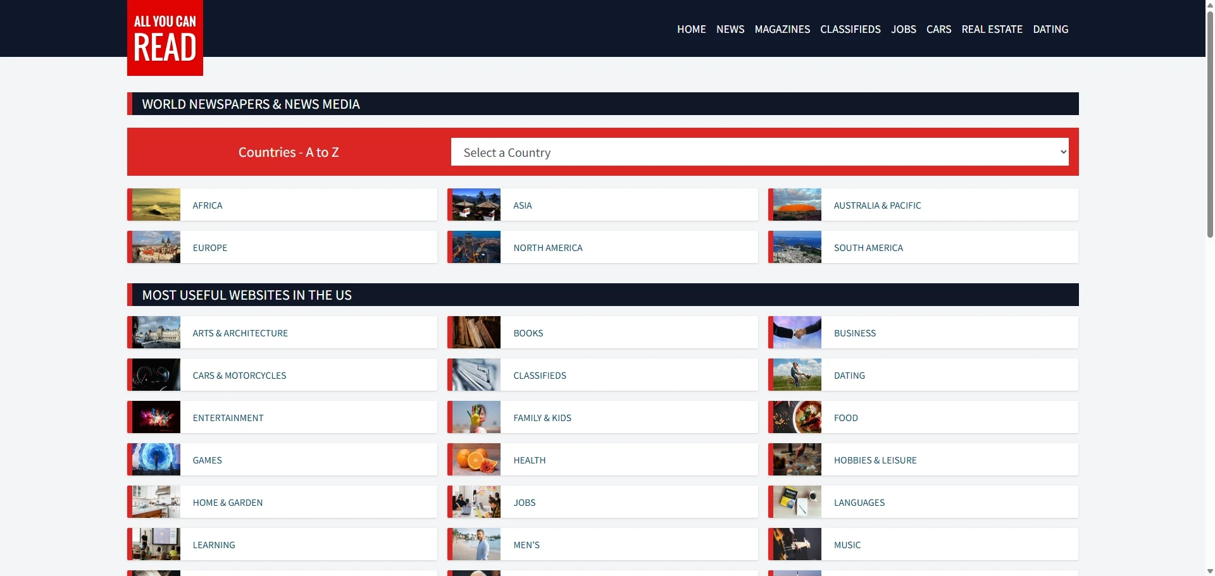The width and height of the screenshot is (1215, 576).
Task: Click the Languages notebook thumbnail
Action: click(797, 501)
